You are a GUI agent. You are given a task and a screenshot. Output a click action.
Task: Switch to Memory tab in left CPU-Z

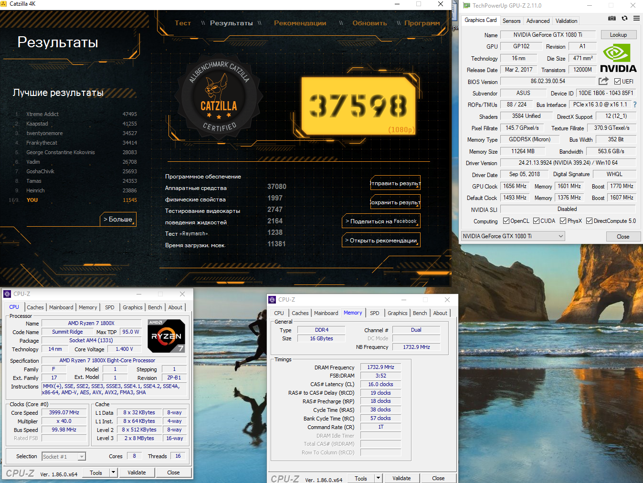click(x=88, y=307)
